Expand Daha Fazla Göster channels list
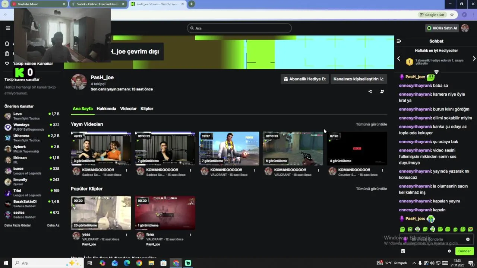 coord(18,225)
